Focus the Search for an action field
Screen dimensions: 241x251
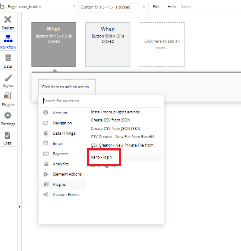tap(101, 101)
